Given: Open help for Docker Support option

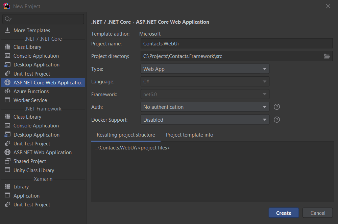Looking at the screenshot, I should pos(277,120).
